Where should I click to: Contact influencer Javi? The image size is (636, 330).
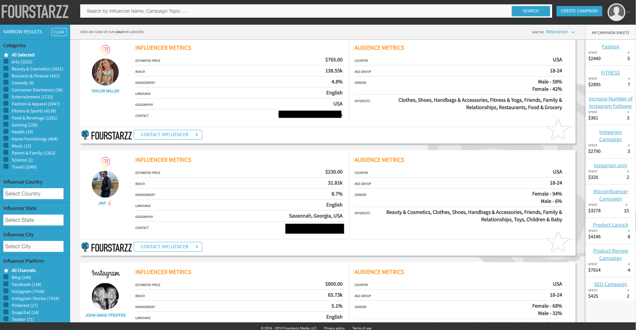[168, 247]
